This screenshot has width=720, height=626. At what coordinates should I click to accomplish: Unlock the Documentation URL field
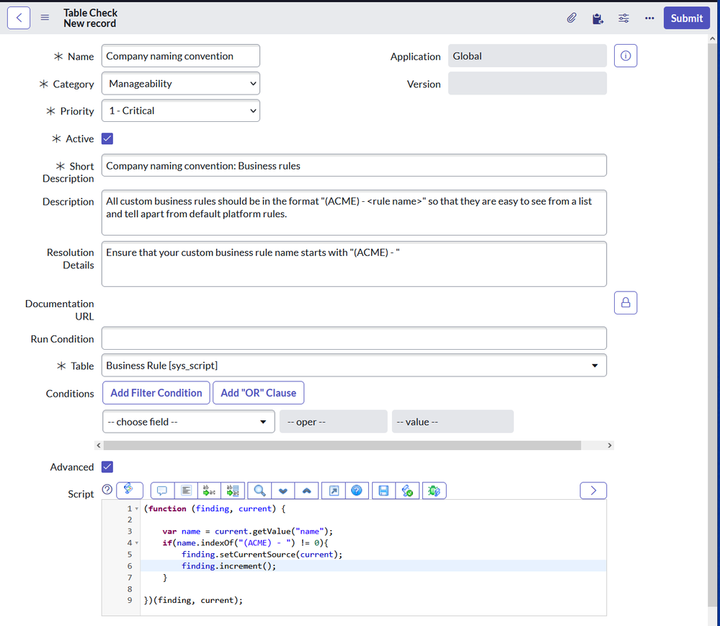click(626, 303)
